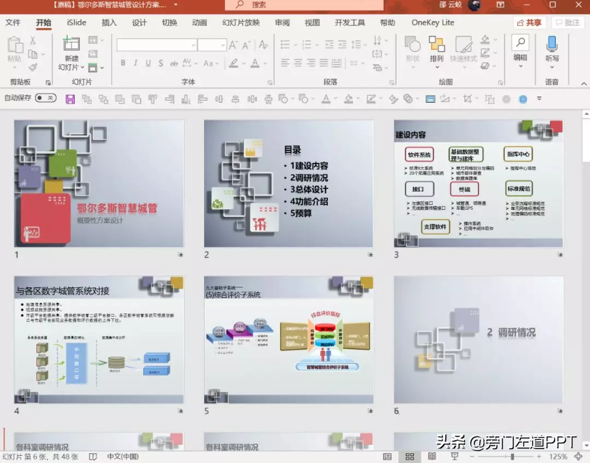The height and width of the screenshot is (463, 590).
Task: Click Chinese (China) language indicator
Action: pyautogui.click(x=122, y=457)
